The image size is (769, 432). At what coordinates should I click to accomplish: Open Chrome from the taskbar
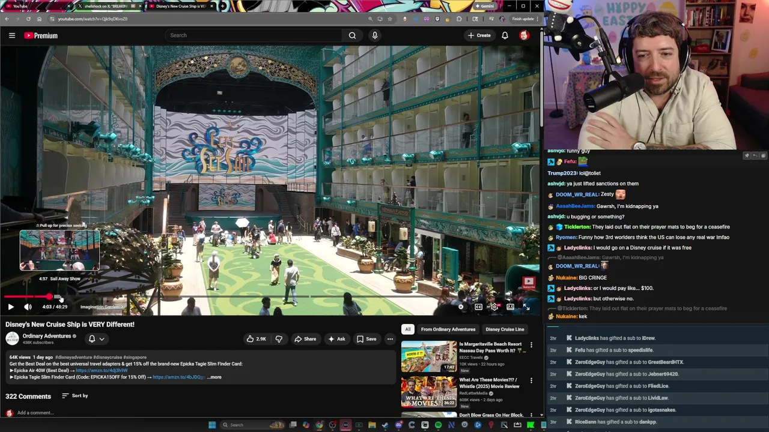pos(319,425)
